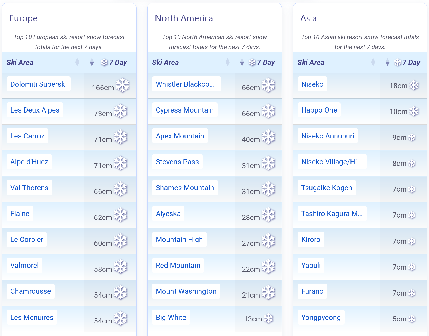The height and width of the screenshot is (336, 429).
Task: Select the Tsugaike Kogen resort link
Action: click(326, 188)
